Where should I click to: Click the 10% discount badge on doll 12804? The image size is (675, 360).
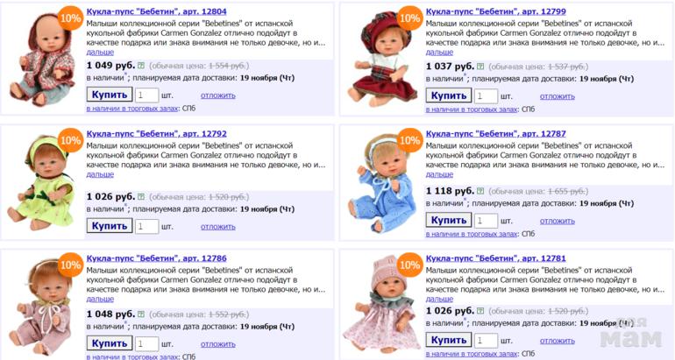pyautogui.click(x=70, y=18)
